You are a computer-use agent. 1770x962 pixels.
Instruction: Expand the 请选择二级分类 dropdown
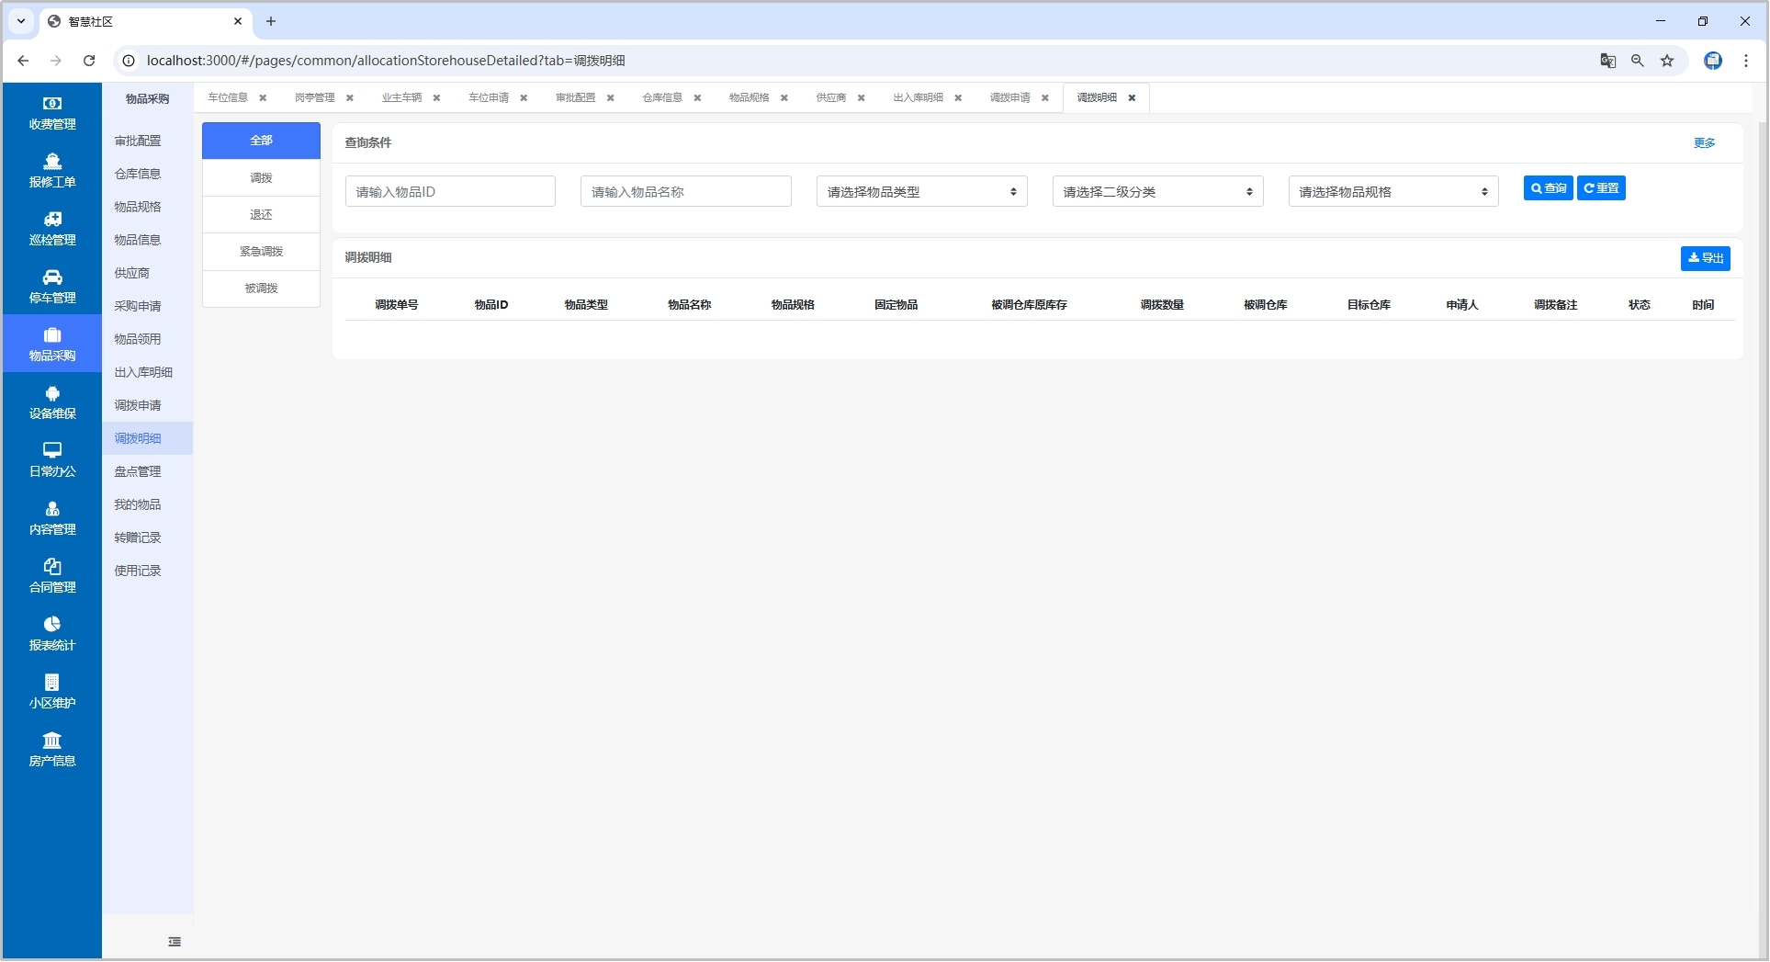tap(1157, 192)
